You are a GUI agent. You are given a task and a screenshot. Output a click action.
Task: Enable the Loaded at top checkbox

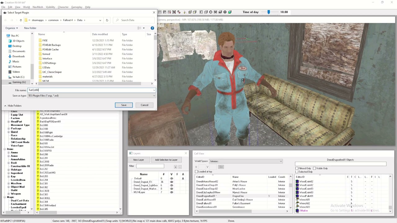click(196, 172)
